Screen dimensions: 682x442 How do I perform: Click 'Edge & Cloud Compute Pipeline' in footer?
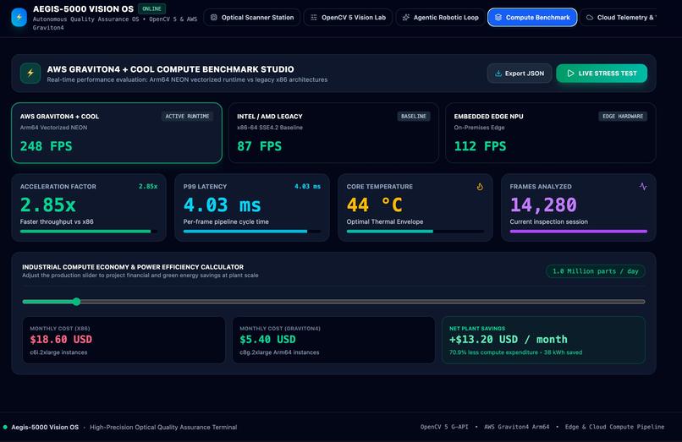click(614, 428)
